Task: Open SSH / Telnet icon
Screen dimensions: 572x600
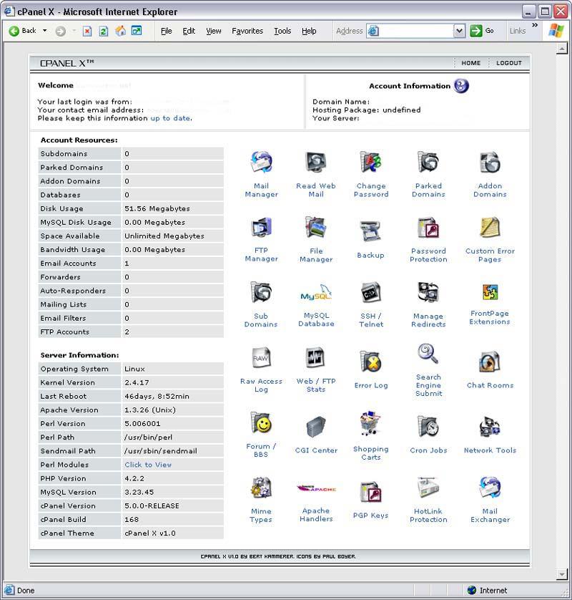Action: [x=370, y=293]
